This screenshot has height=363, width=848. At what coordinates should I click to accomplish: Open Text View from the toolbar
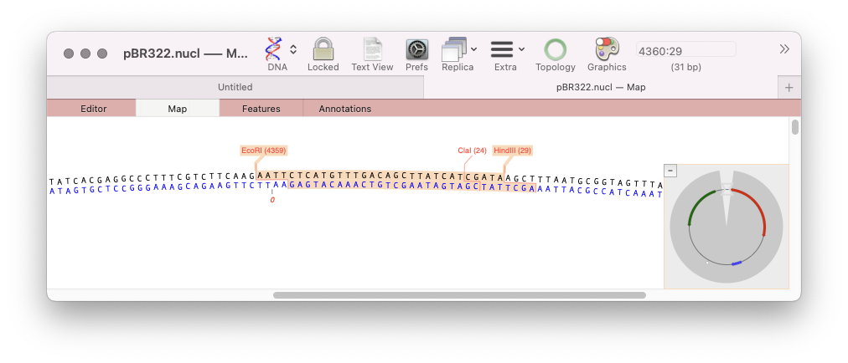pyautogui.click(x=372, y=49)
